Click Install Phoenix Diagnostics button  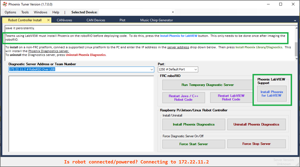click(x=194, y=124)
